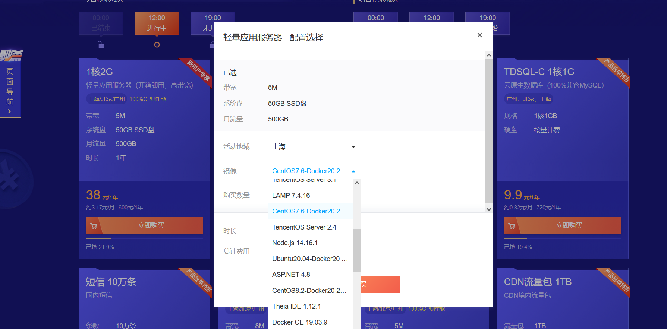667x329 pixels.
Task: Click the 上海/北京/广州 tag on 1核2G card
Action: 107,99
